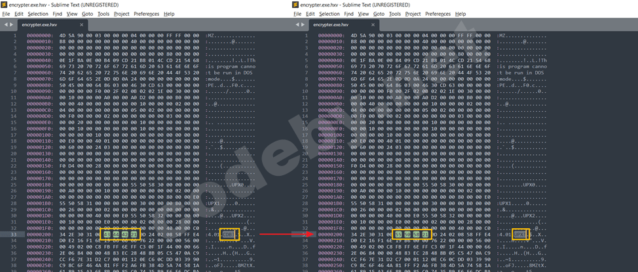Open Find menu in left Sublime window
638x272 pixels.
pos(58,14)
